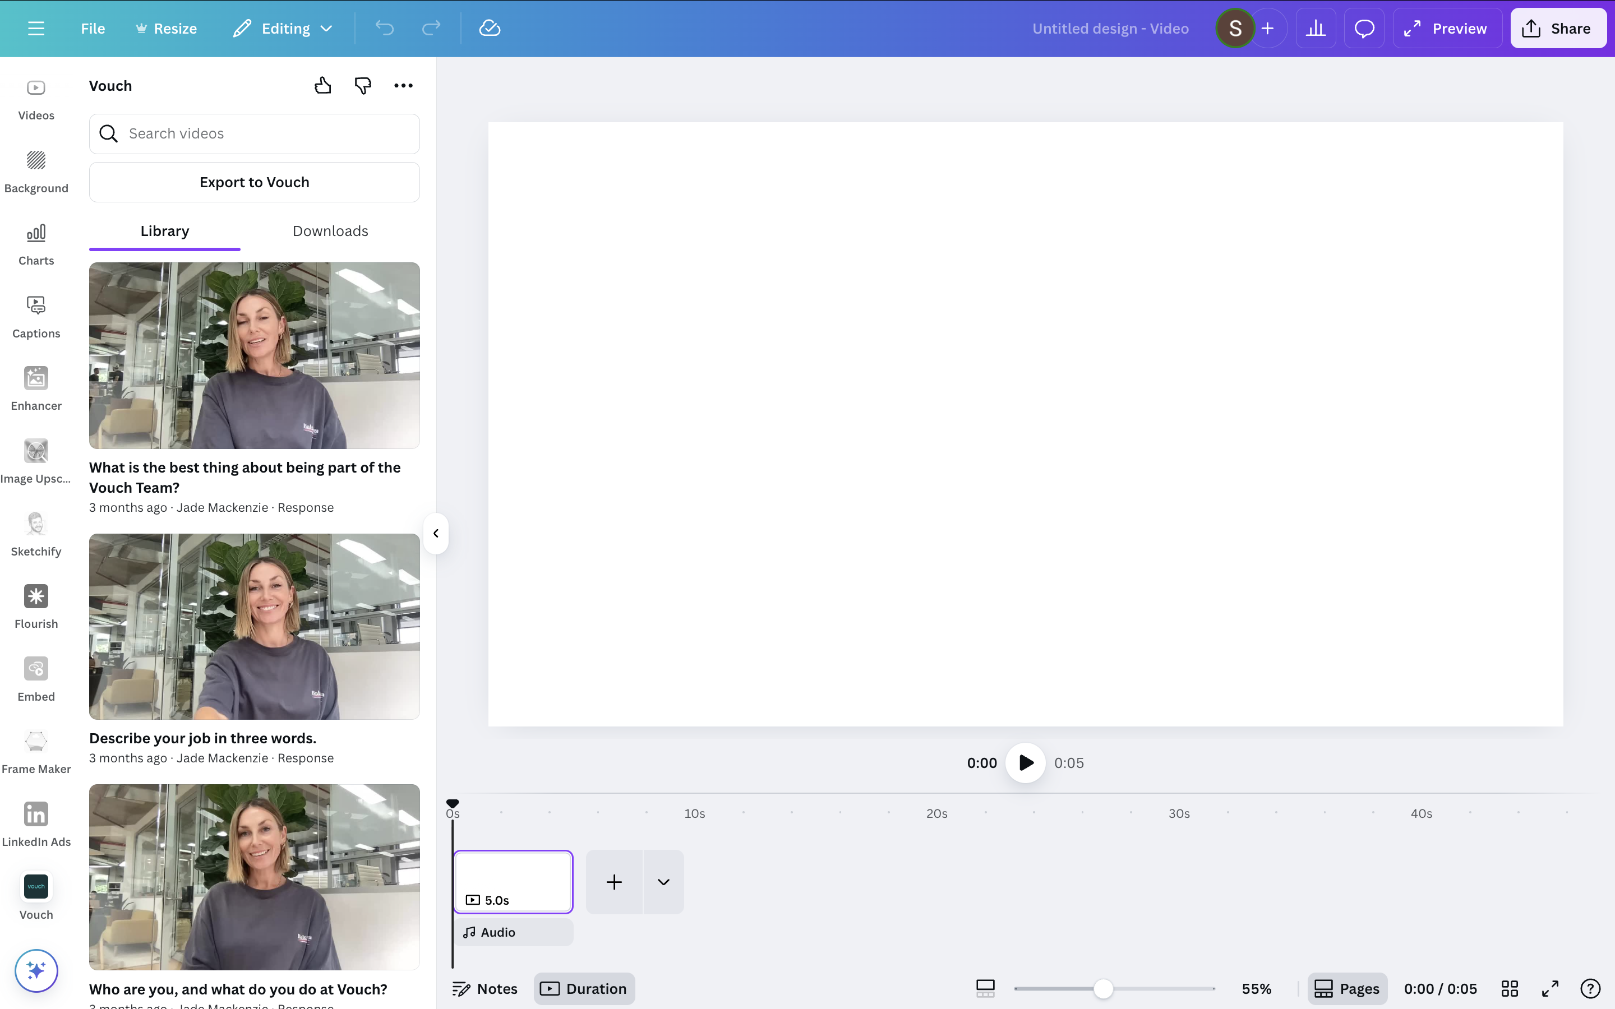The width and height of the screenshot is (1615, 1009).
Task: Adjust the timeline zoom slider handle
Action: tap(1103, 988)
